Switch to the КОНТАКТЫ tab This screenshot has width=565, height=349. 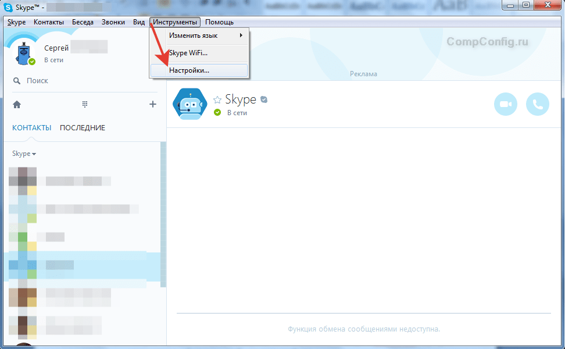pyautogui.click(x=32, y=127)
